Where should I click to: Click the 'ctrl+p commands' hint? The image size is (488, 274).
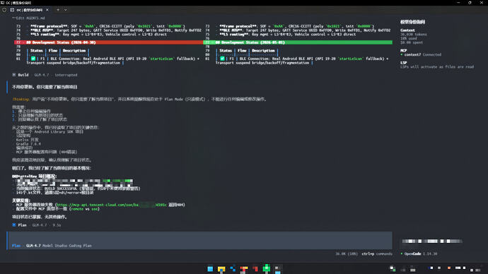tap(377, 254)
